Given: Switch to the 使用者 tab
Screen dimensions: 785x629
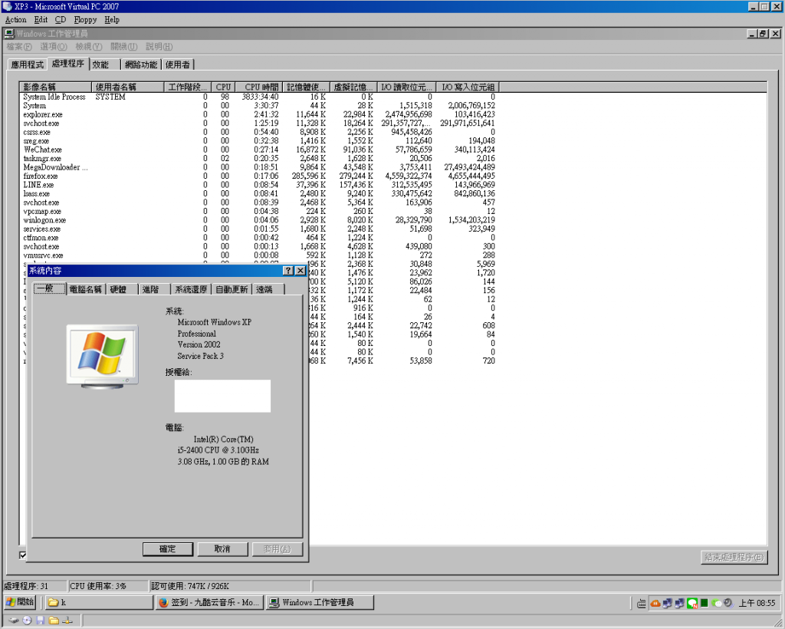Looking at the screenshot, I should pyautogui.click(x=178, y=64).
